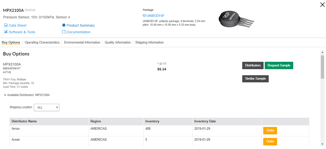
Task: Click the Buy Options section heading
Action: tap(16, 54)
